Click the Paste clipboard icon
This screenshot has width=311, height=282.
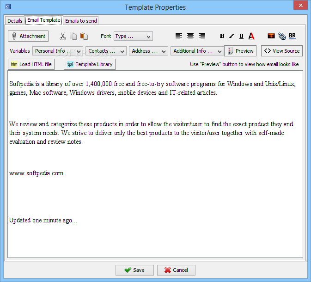point(84,36)
